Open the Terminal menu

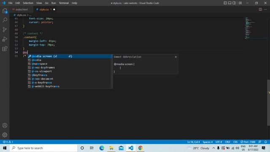tap(64, 3)
